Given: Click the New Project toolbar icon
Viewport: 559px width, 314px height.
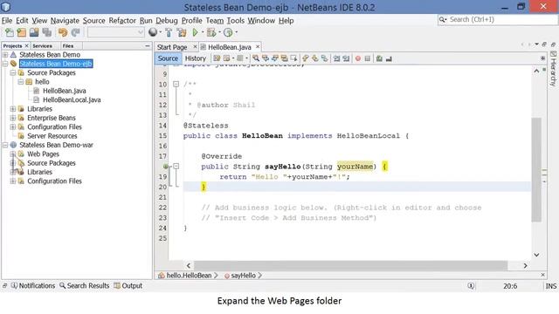Looking at the screenshot, I should click(x=21, y=33).
